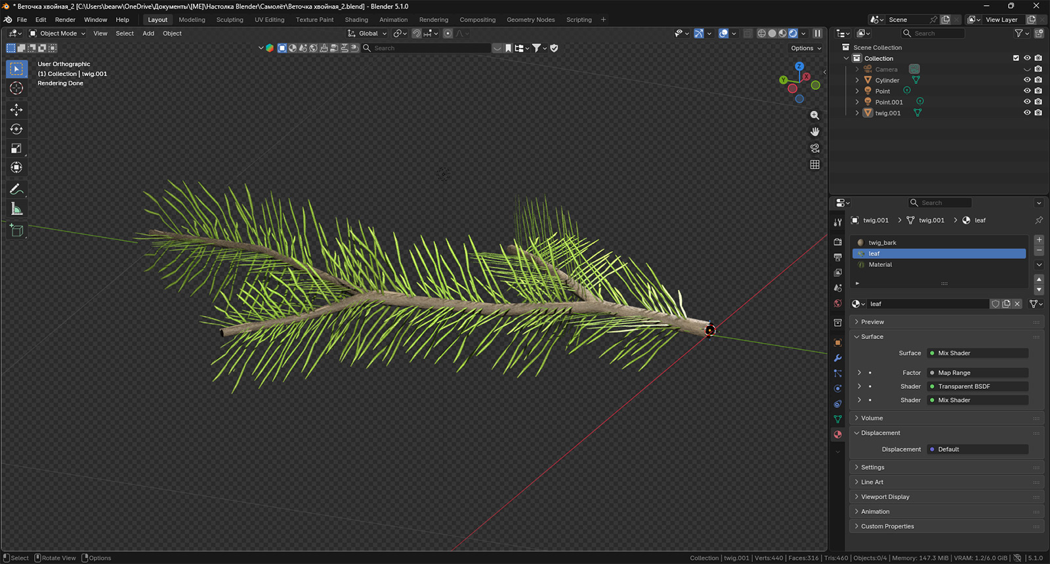Select the Move tool in toolbar
The image size is (1050, 564).
point(16,110)
